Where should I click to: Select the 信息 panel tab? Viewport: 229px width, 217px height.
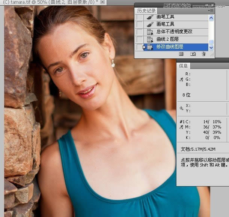(x=184, y=66)
